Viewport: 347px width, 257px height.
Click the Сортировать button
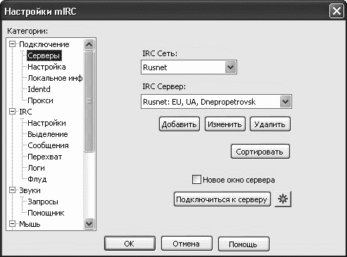tap(260, 152)
